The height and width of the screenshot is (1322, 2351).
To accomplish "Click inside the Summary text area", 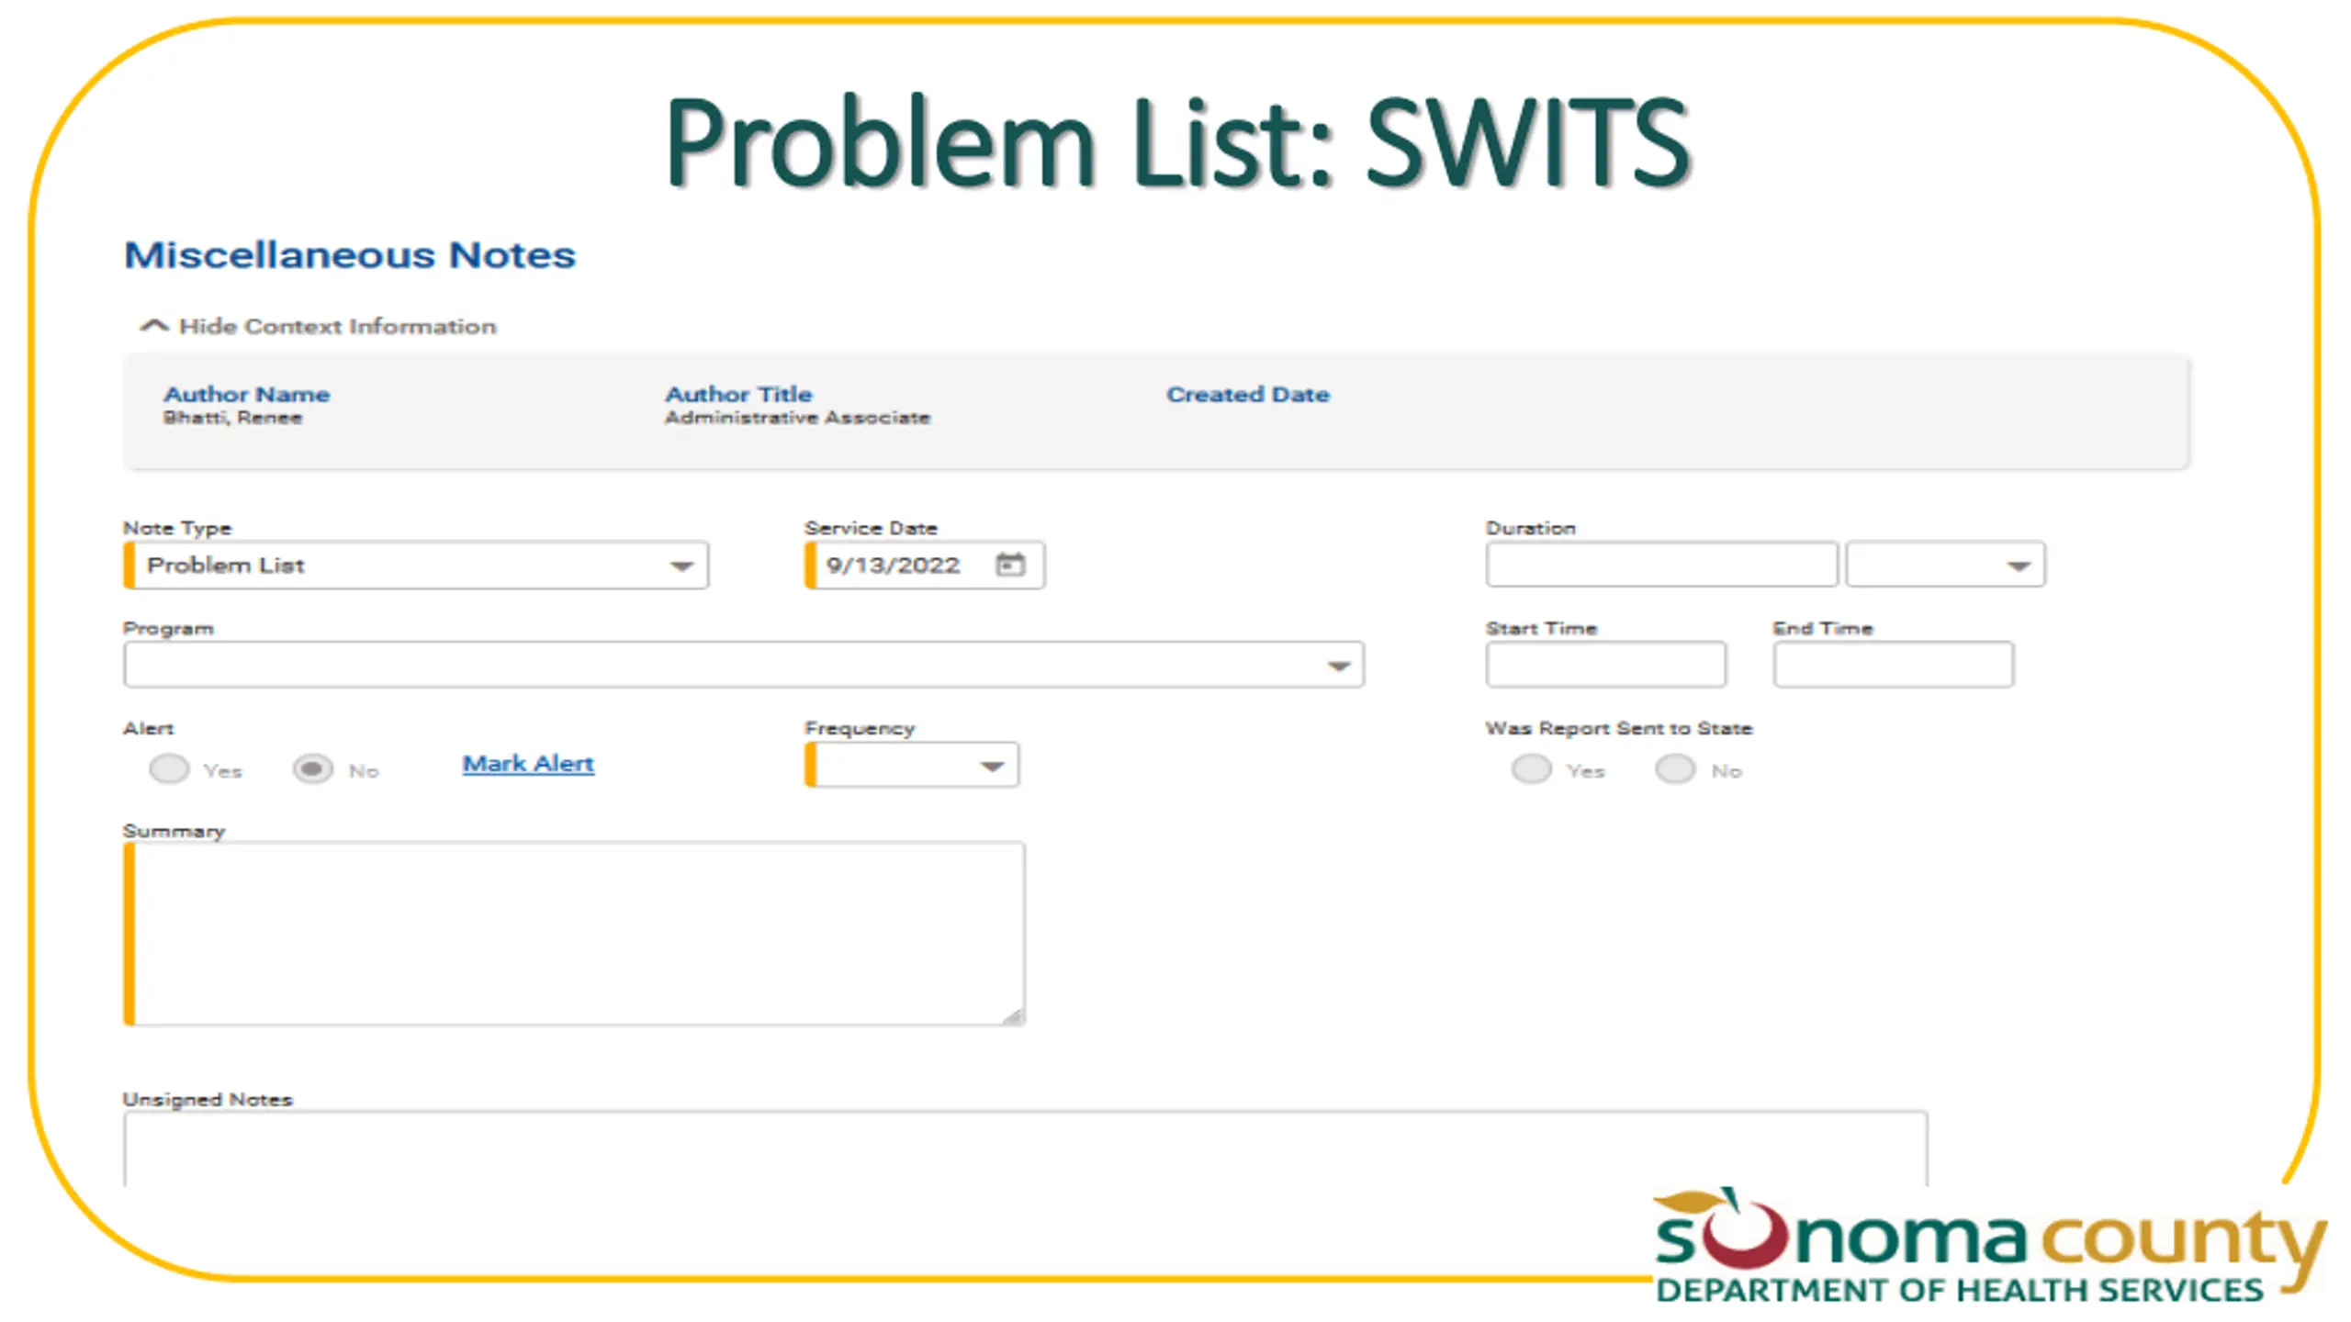I will pyautogui.click(x=575, y=933).
